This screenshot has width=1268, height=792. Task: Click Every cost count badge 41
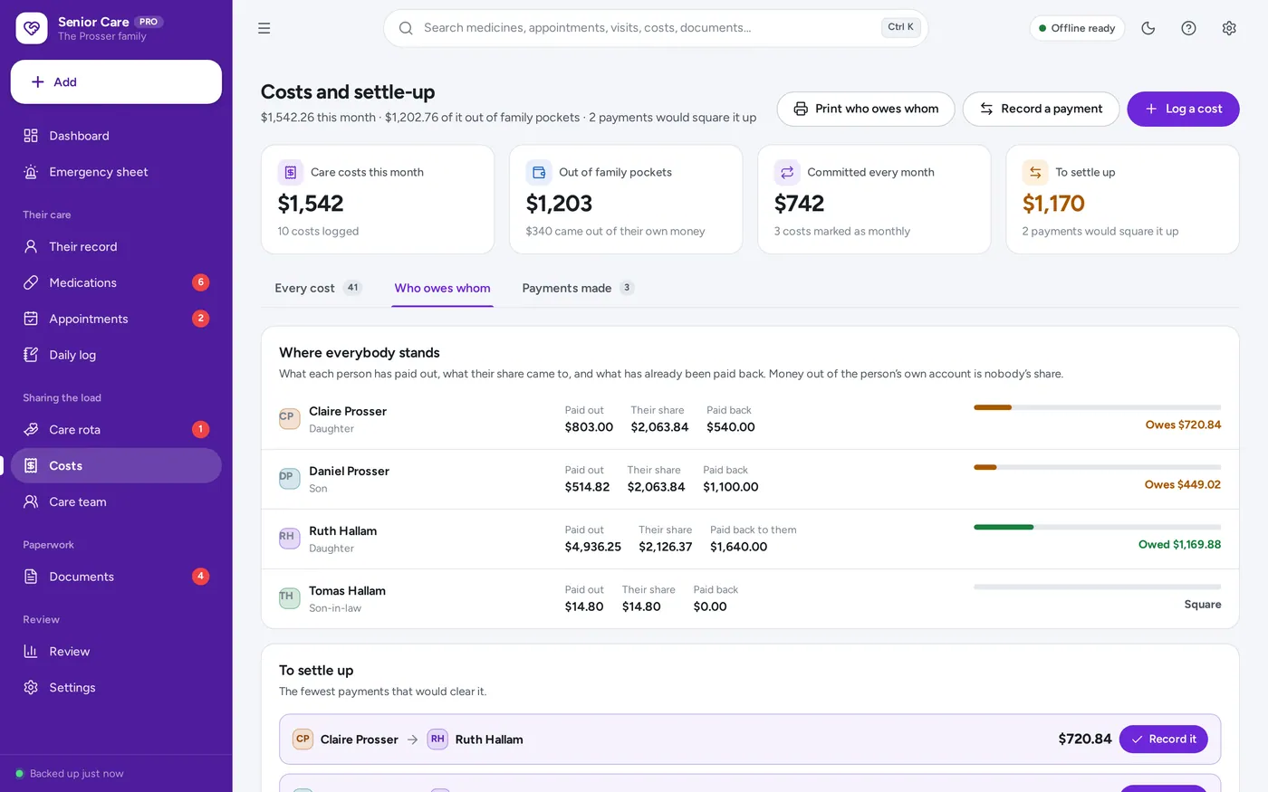click(352, 288)
